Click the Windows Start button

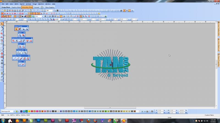pos(3,121)
